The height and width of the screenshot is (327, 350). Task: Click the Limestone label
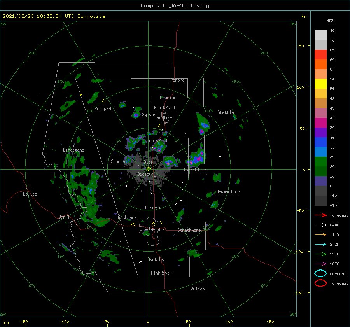click(x=73, y=150)
